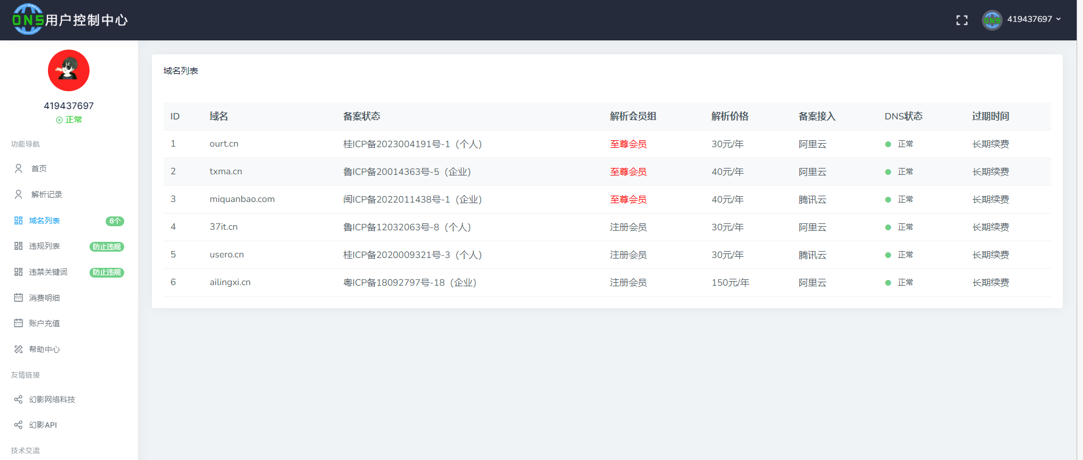Screen dimensions: 1083x460
Task: Click the fullscreen toggle icon in header
Action: (x=962, y=20)
